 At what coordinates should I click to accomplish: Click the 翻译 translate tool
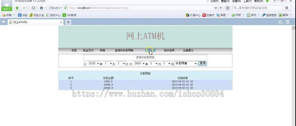284,15
